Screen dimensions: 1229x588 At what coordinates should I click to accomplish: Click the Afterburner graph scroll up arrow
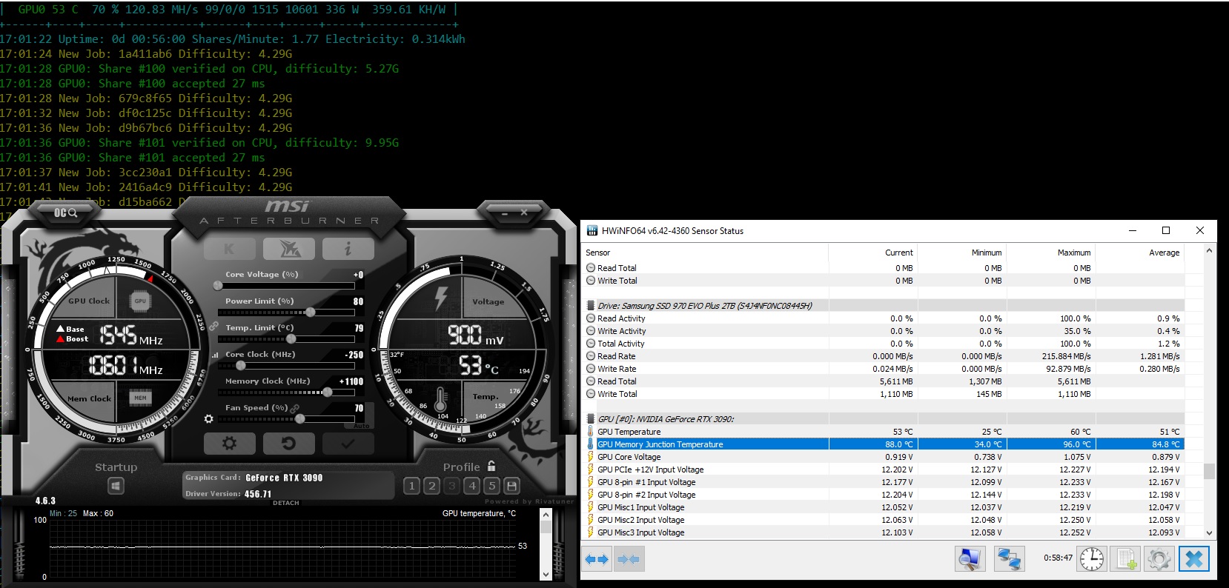tap(546, 515)
